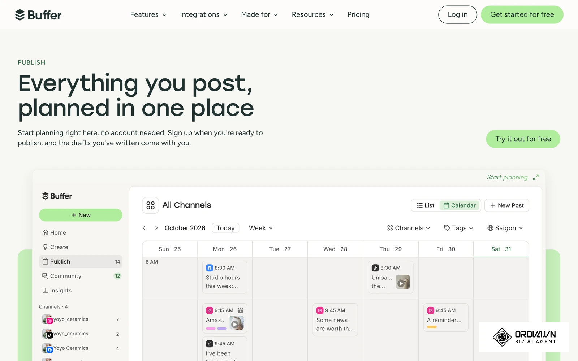Open the Create section in sidebar
This screenshot has height=361, width=578.
tap(81, 247)
